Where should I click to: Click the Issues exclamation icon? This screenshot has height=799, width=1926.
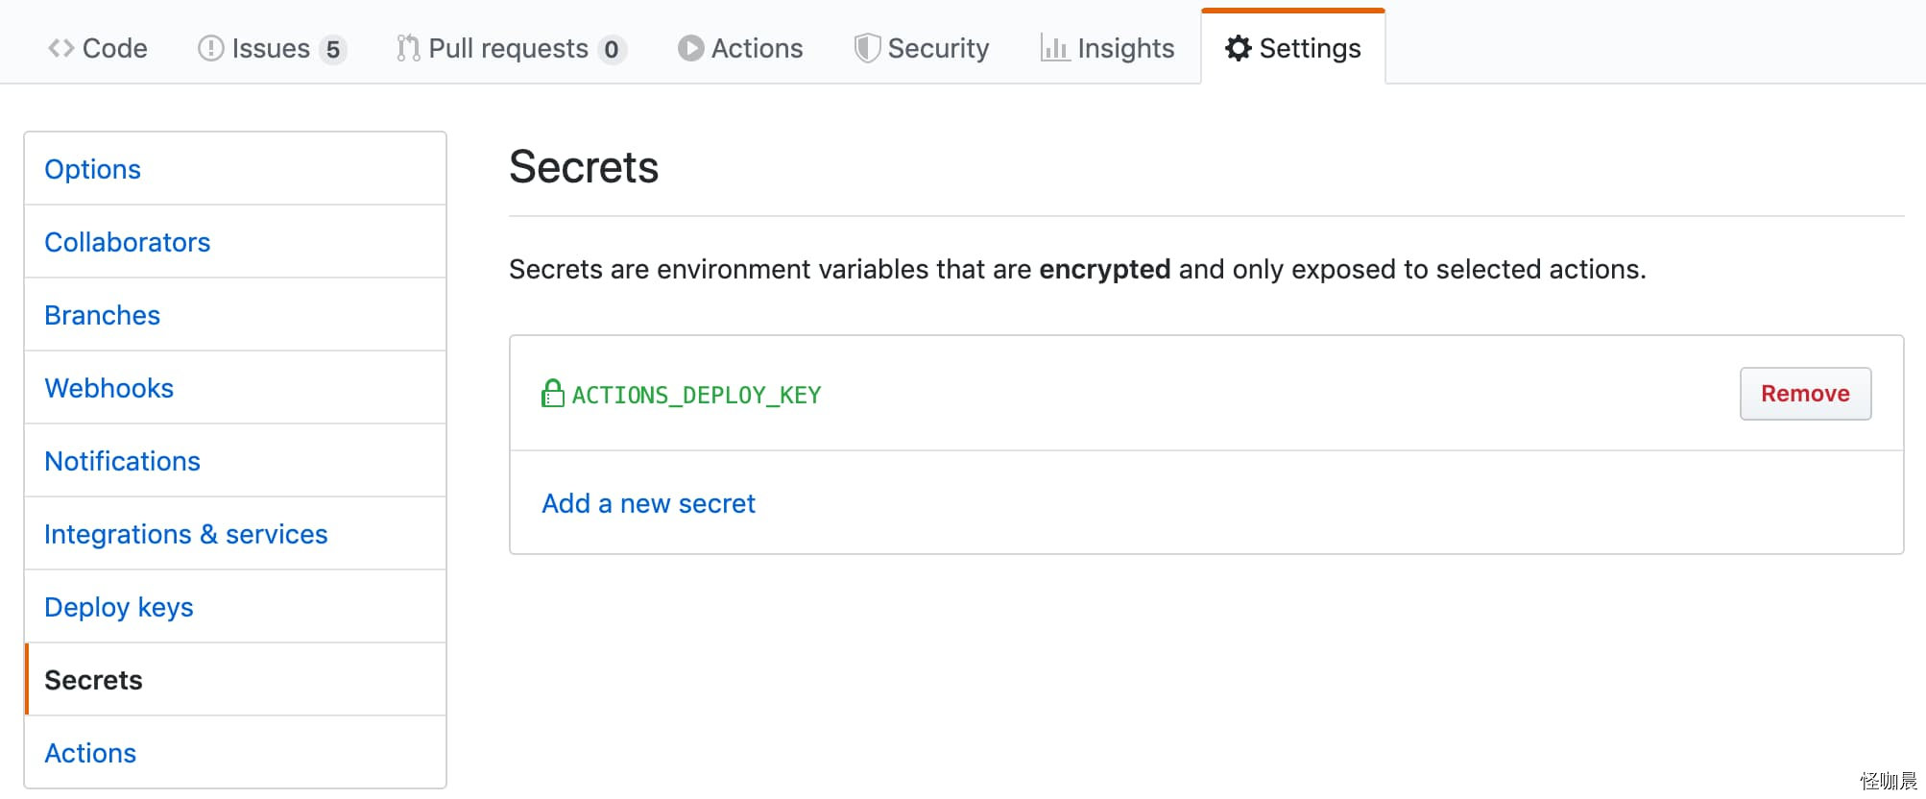tap(210, 48)
